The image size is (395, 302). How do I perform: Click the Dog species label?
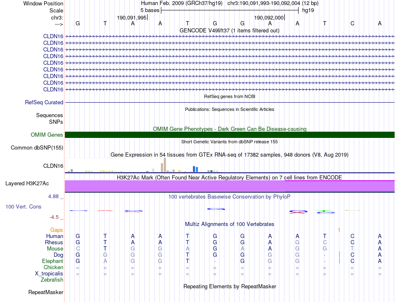click(58, 255)
